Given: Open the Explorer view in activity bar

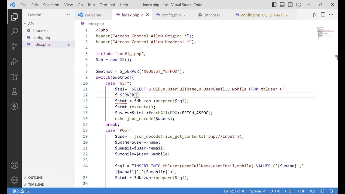Looking at the screenshot, I should (14, 17).
